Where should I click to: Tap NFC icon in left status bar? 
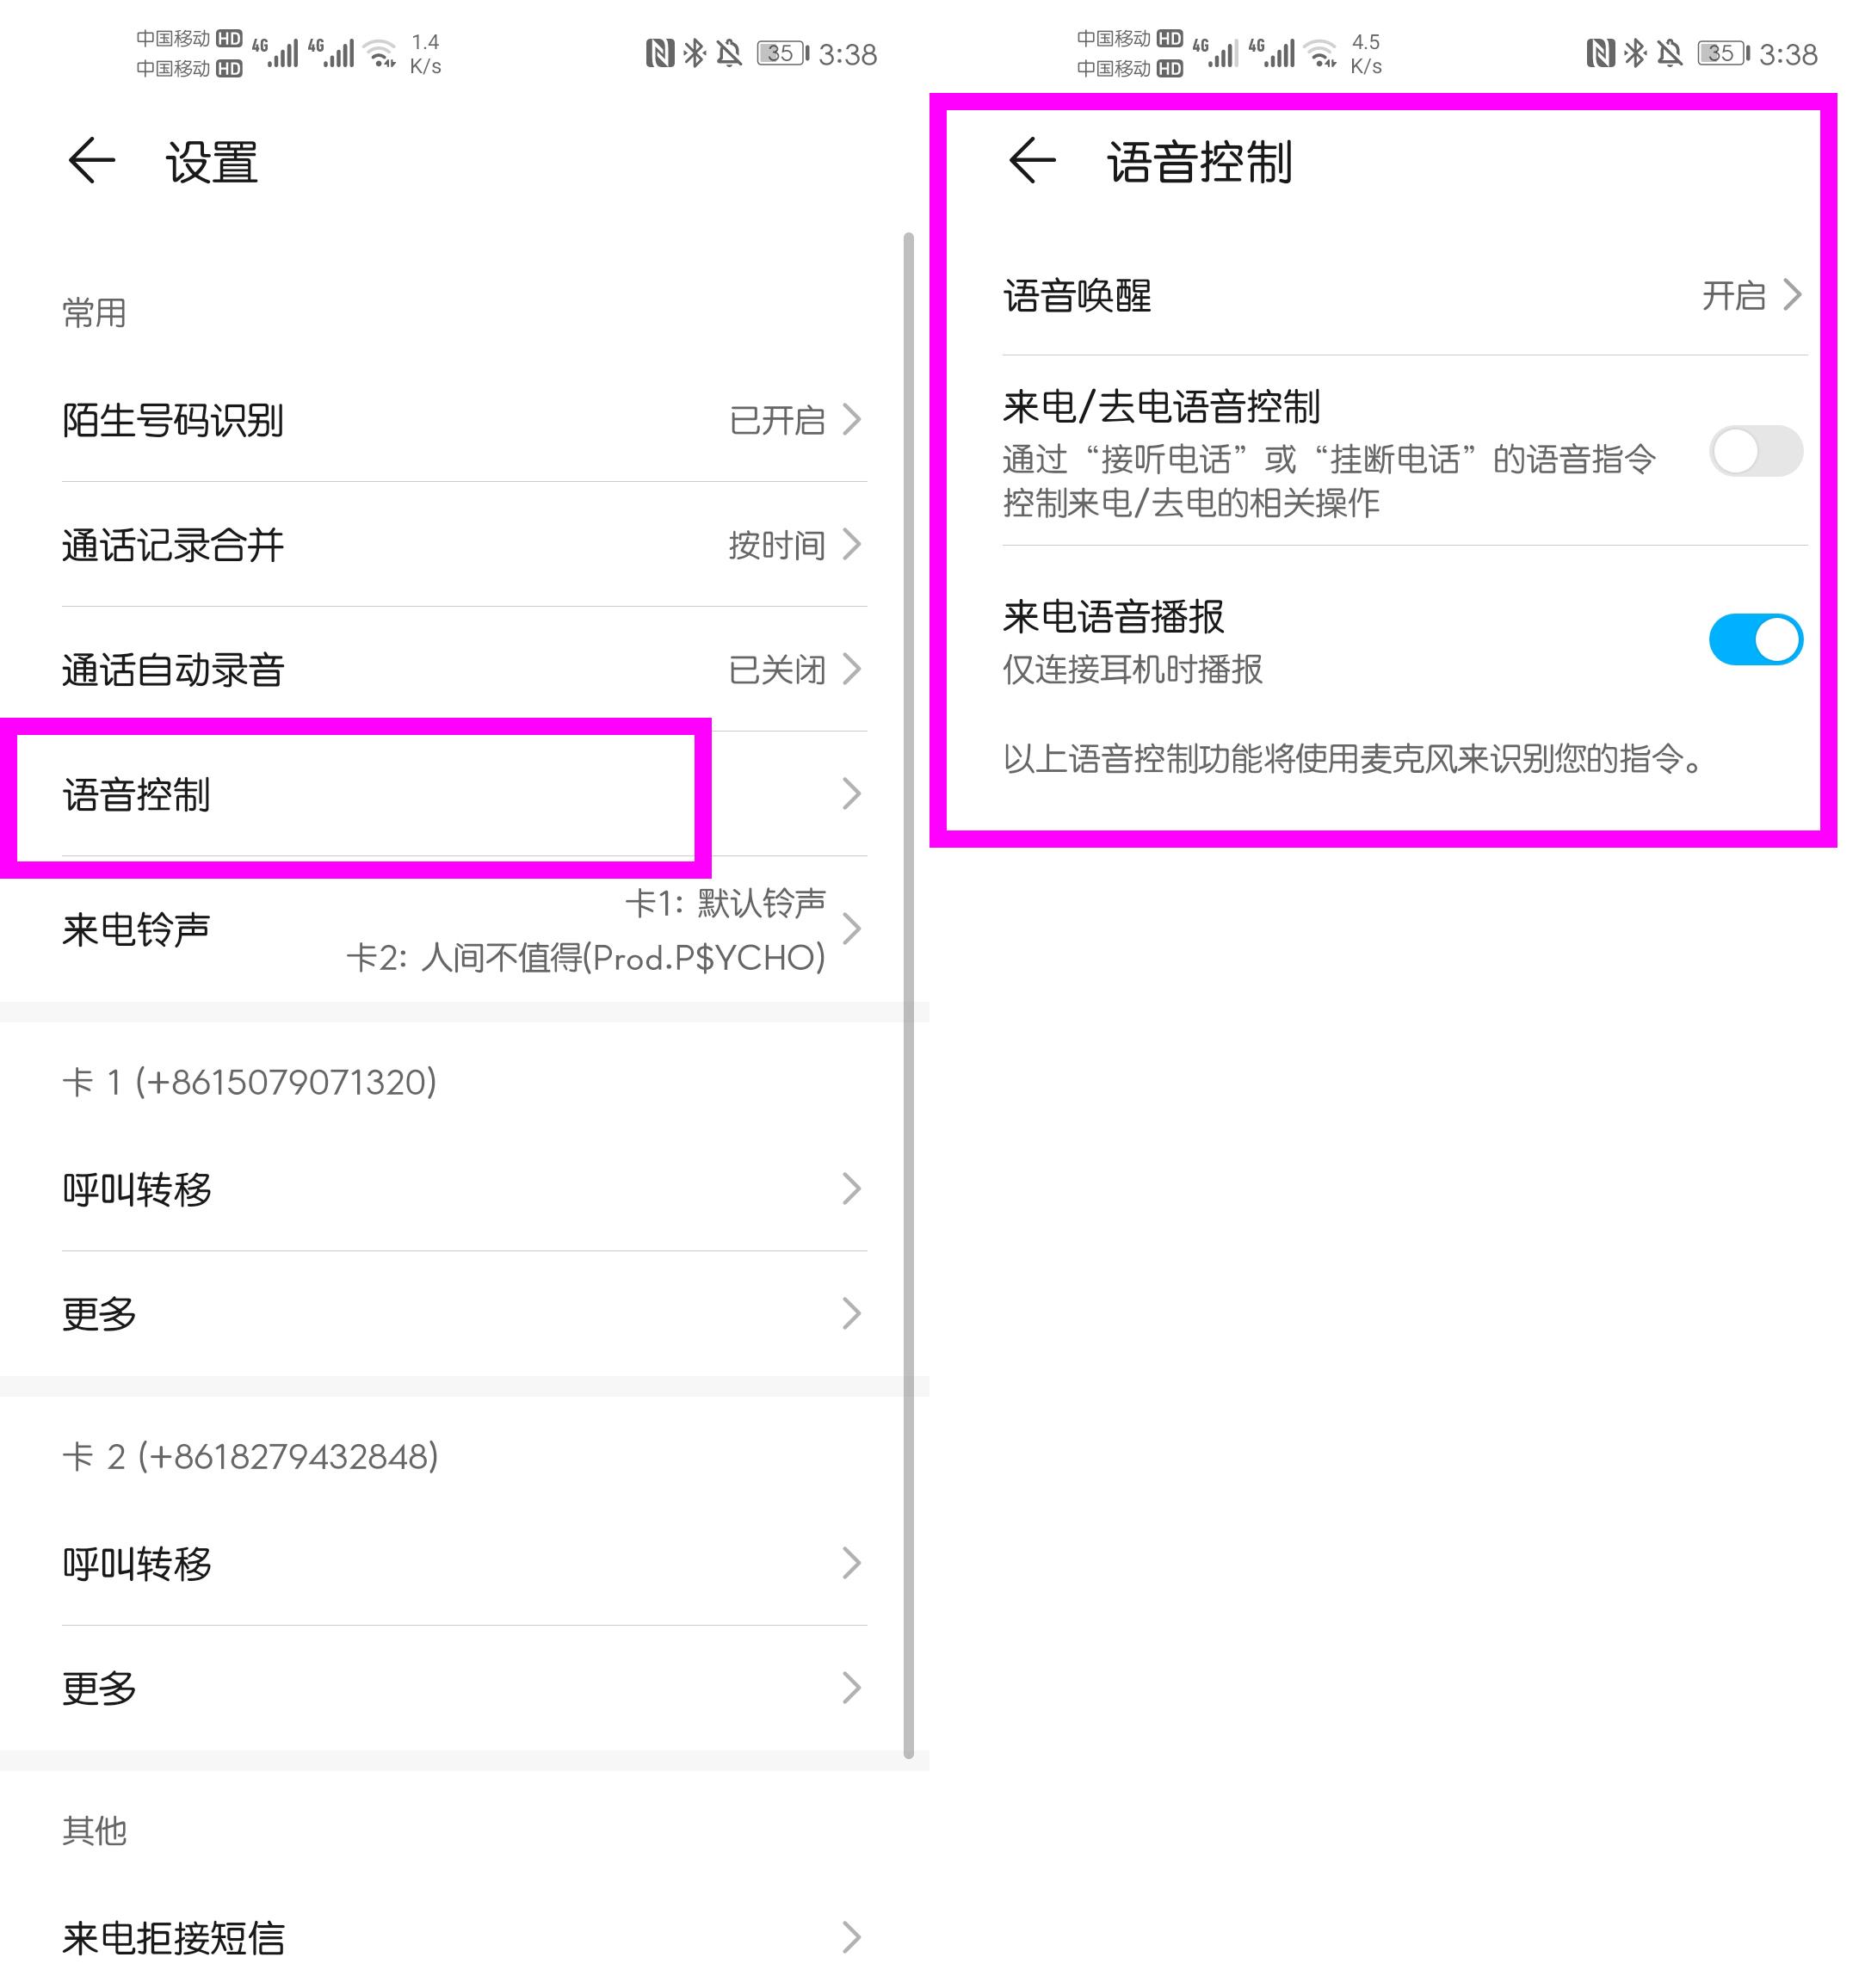coord(660,53)
